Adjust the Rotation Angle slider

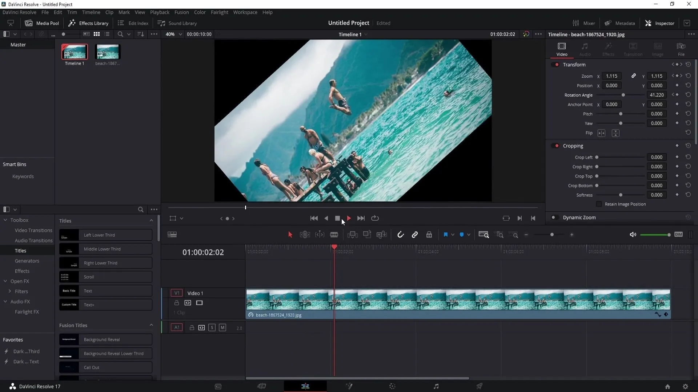[623, 95]
